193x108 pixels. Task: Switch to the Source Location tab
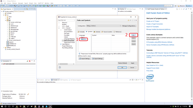pos(107,32)
